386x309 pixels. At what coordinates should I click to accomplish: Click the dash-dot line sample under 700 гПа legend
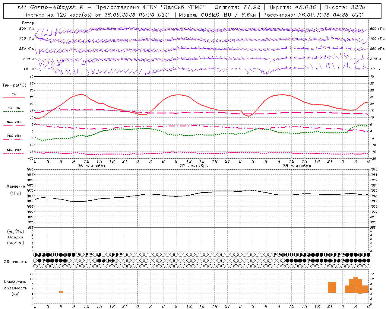click(x=14, y=140)
